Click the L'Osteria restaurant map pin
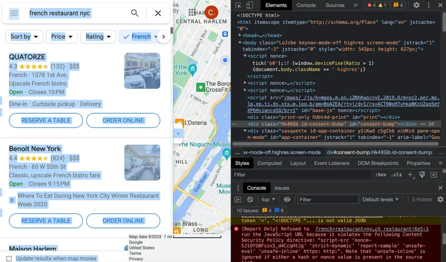 tap(179, 123)
